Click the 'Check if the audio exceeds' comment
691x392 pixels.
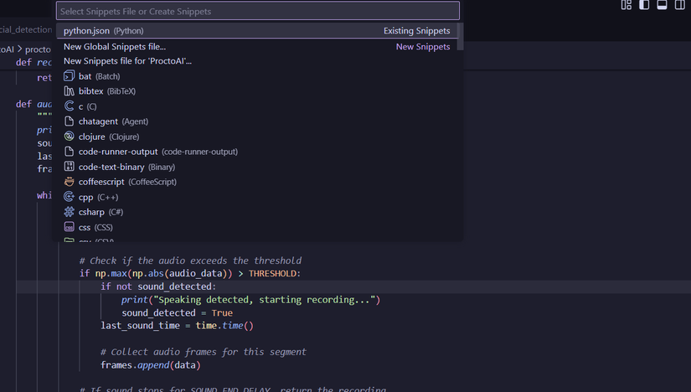190,260
